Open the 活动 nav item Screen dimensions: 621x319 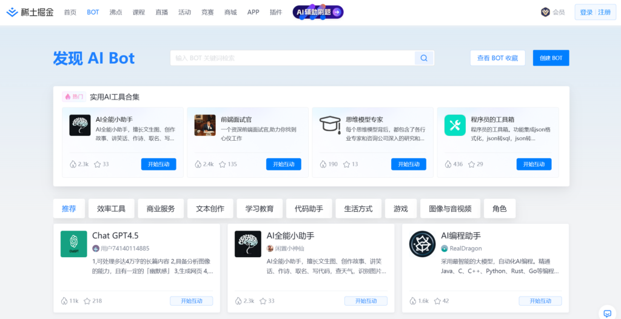(184, 12)
